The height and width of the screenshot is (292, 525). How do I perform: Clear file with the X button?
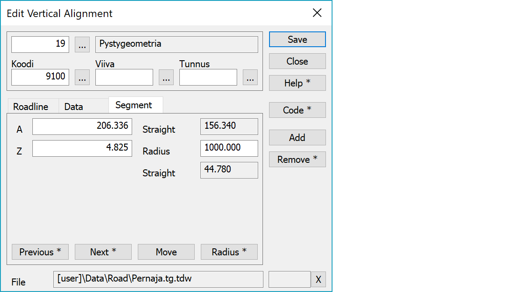click(x=318, y=280)
